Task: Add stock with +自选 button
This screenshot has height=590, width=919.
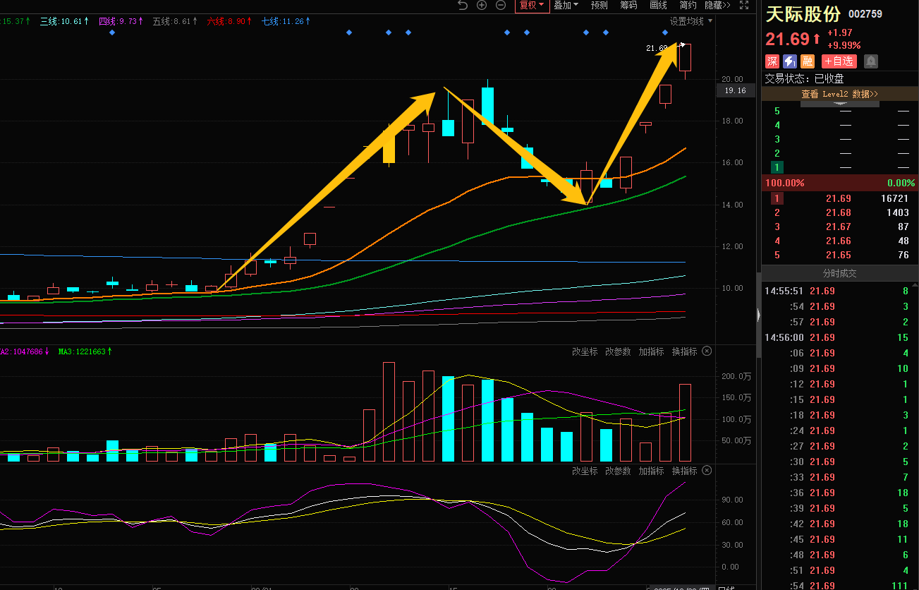Action: [839, 61]
